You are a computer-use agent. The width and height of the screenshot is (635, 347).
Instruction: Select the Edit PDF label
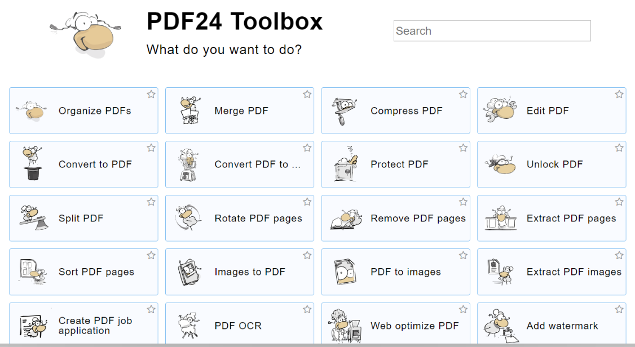(548, 111)
